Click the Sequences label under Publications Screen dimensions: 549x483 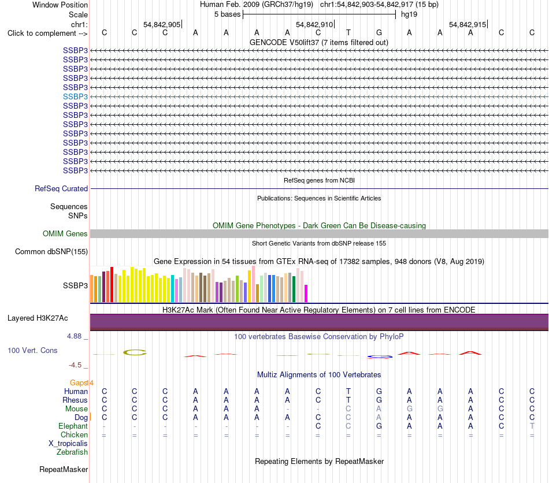pos(69,206)
